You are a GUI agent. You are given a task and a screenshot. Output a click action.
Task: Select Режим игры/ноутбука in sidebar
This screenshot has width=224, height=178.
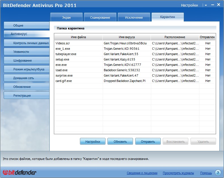(27, 69)
